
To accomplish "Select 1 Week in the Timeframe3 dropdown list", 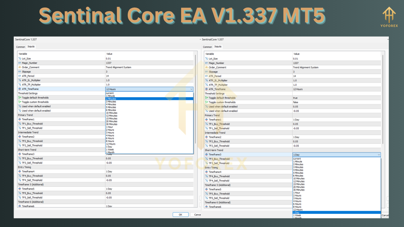I will pos(297,215).
